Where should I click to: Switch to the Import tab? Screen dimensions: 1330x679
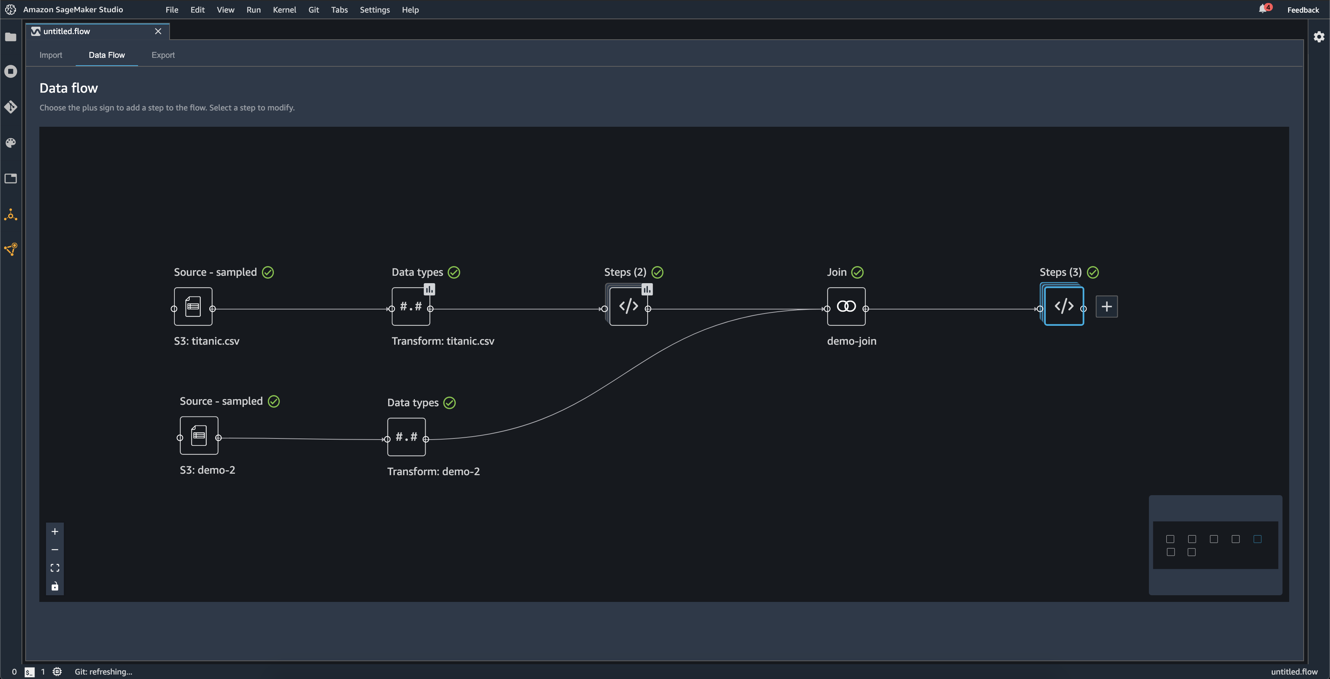coord(50,54)
